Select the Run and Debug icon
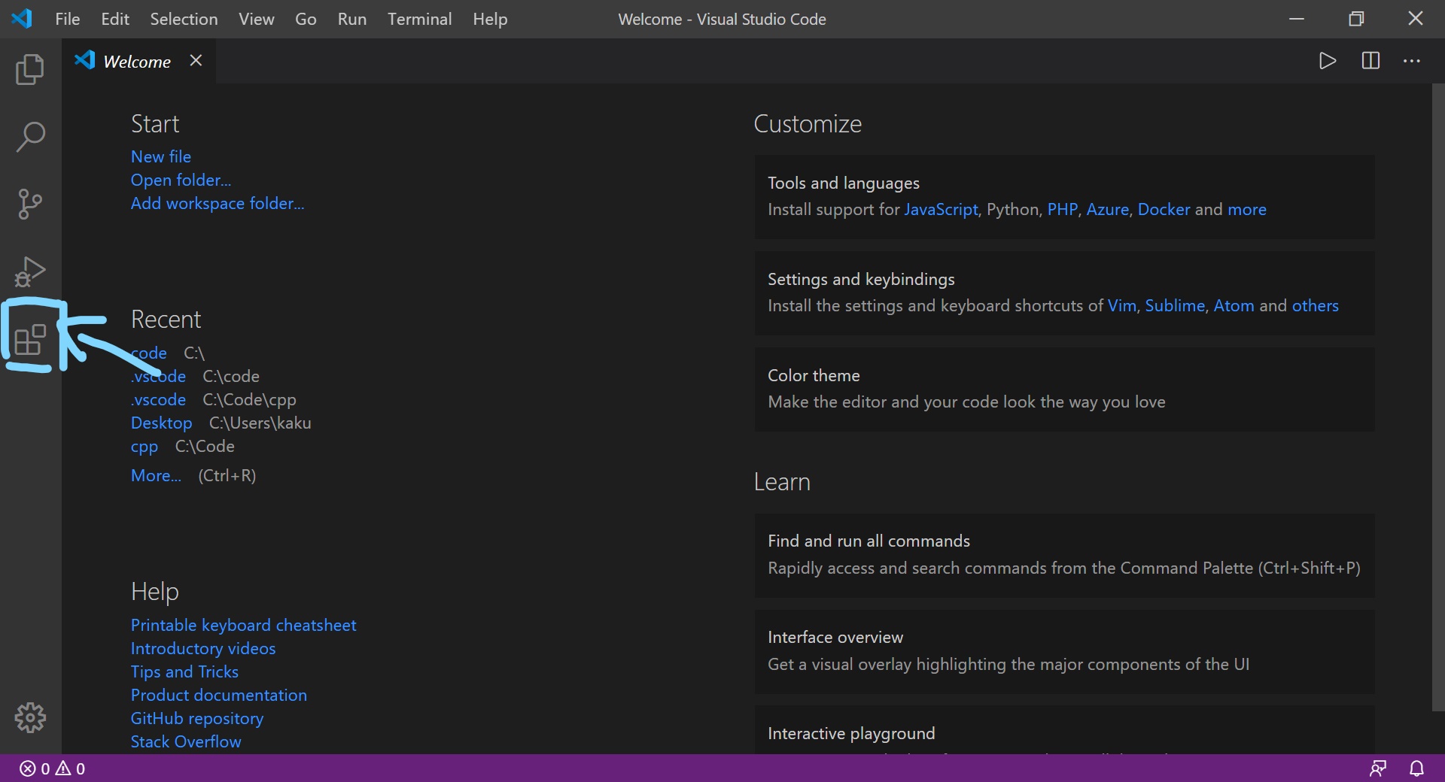Screen dimensions: 1445x782 pyautogui.click(x=30, y=271)
